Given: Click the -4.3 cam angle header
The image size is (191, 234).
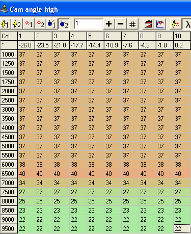Looking at the screenshot, I should point(148,45).
